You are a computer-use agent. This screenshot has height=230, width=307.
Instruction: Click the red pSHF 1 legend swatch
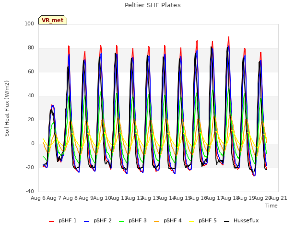(x=51, y=221)
